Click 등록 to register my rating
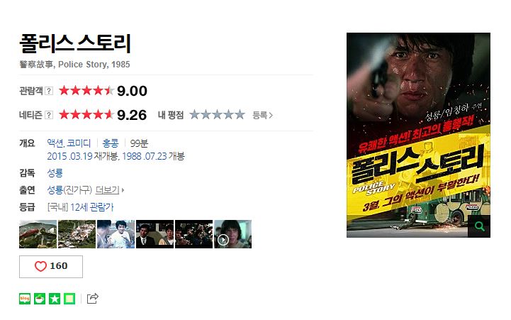The width and height of the screenshot is (511, 320). [x=262, y=115]
